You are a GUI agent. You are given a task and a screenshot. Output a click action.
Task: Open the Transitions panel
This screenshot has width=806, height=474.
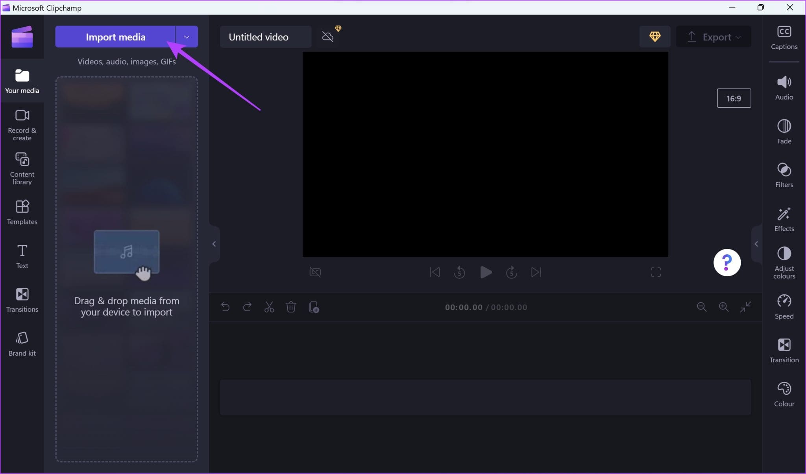click(22, 299)
